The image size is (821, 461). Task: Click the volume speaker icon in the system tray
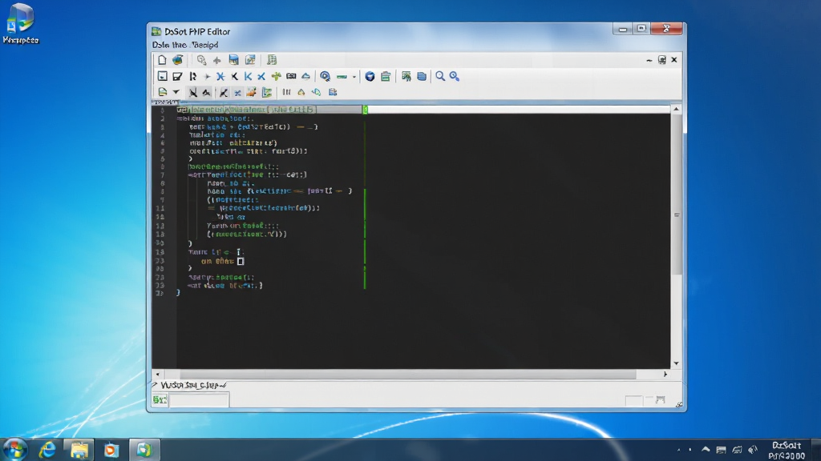tap(753, 450)
